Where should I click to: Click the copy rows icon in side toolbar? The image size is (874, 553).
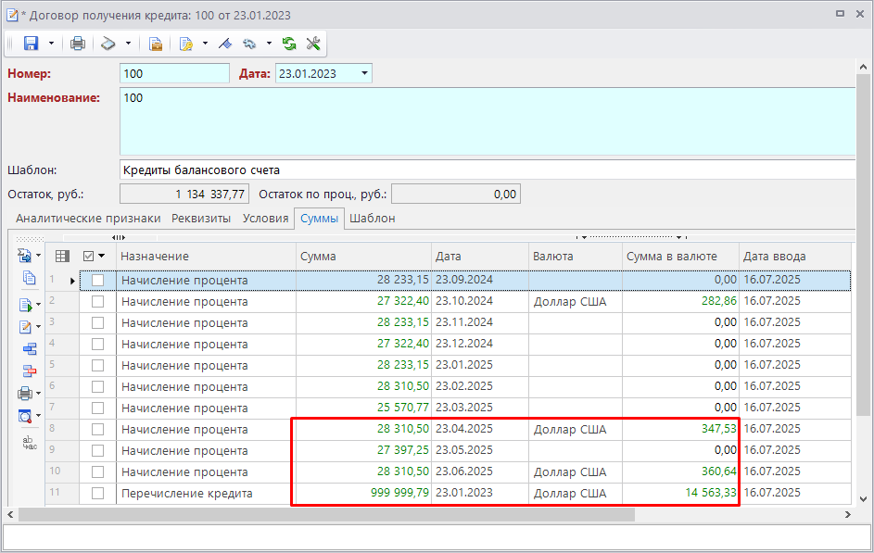tap(29, 278)
